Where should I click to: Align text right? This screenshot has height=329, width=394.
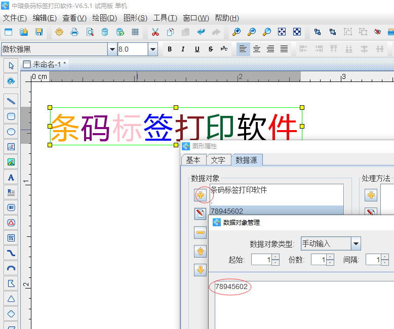[270, 49]
